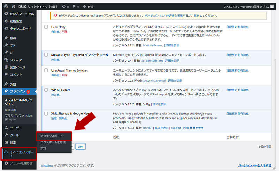
Task: Click the 固定ページ pages icon
Action: pyautogui.click(x=6, y=67)
